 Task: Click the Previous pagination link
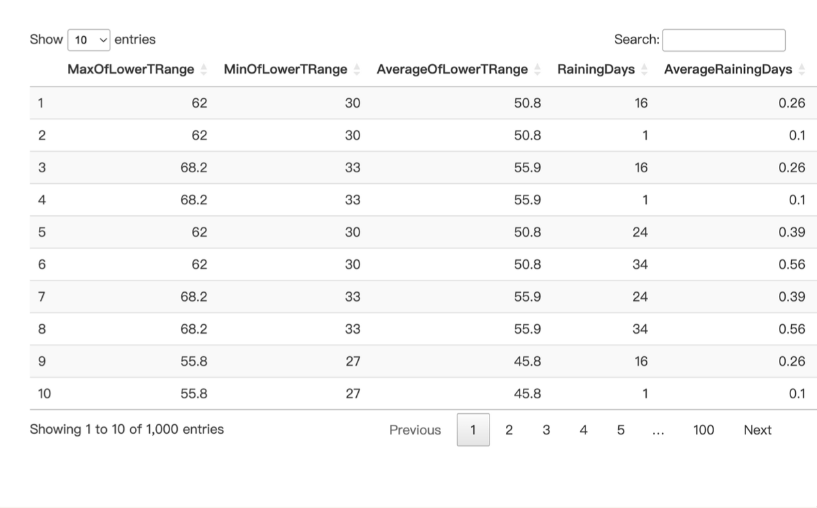click(x=415, y=430)
